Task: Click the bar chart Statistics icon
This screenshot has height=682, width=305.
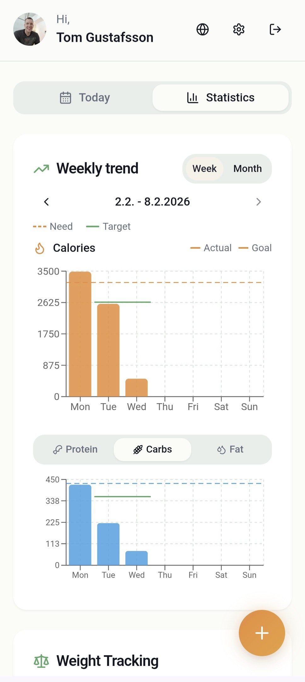Action: (192, 98)
